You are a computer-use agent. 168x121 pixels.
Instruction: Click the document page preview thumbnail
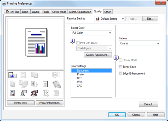point(36,42)
